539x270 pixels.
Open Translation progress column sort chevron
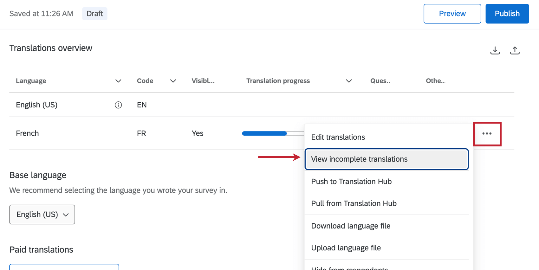[x=349, y=81]
